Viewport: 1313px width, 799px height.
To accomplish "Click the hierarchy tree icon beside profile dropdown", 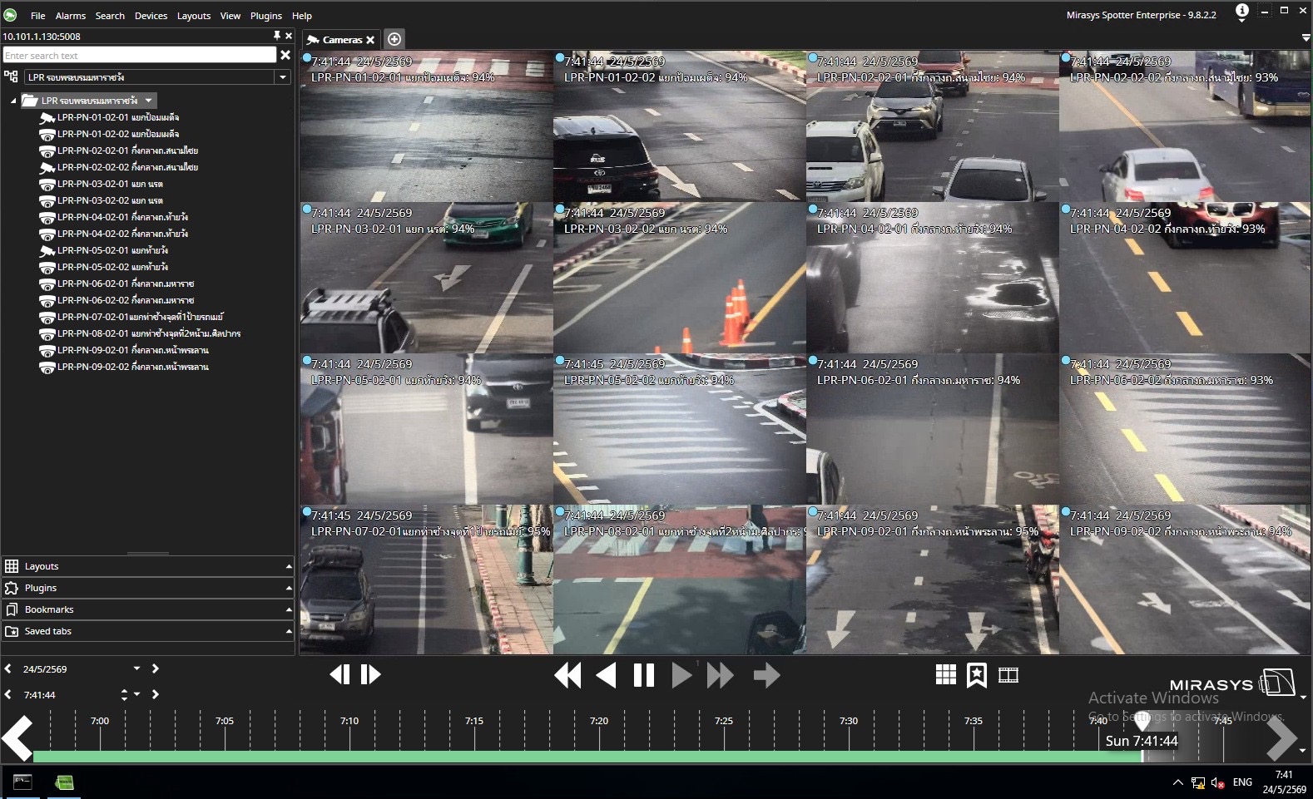I will tap(11, 76).
